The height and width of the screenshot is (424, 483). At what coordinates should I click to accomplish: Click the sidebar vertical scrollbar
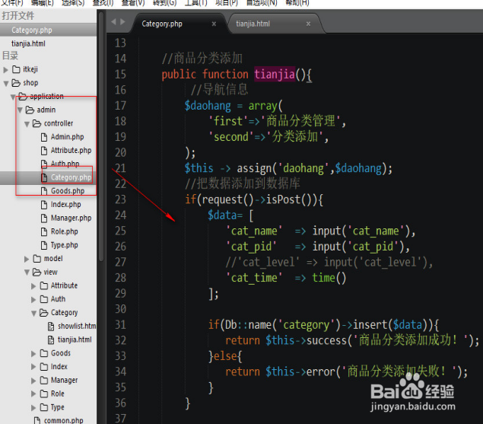101,135
